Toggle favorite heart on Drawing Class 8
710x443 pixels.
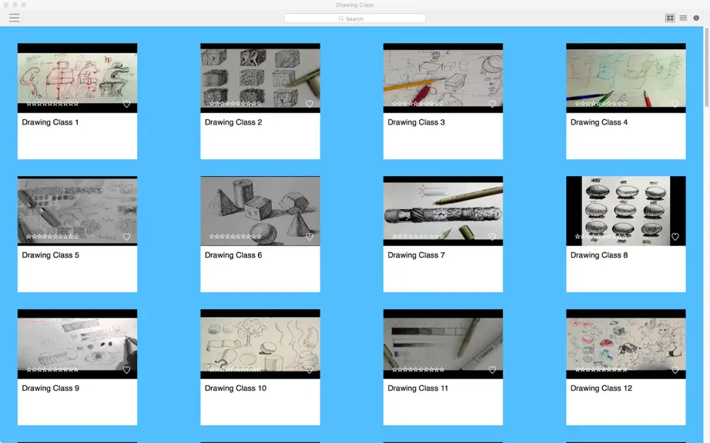point(675,237)
